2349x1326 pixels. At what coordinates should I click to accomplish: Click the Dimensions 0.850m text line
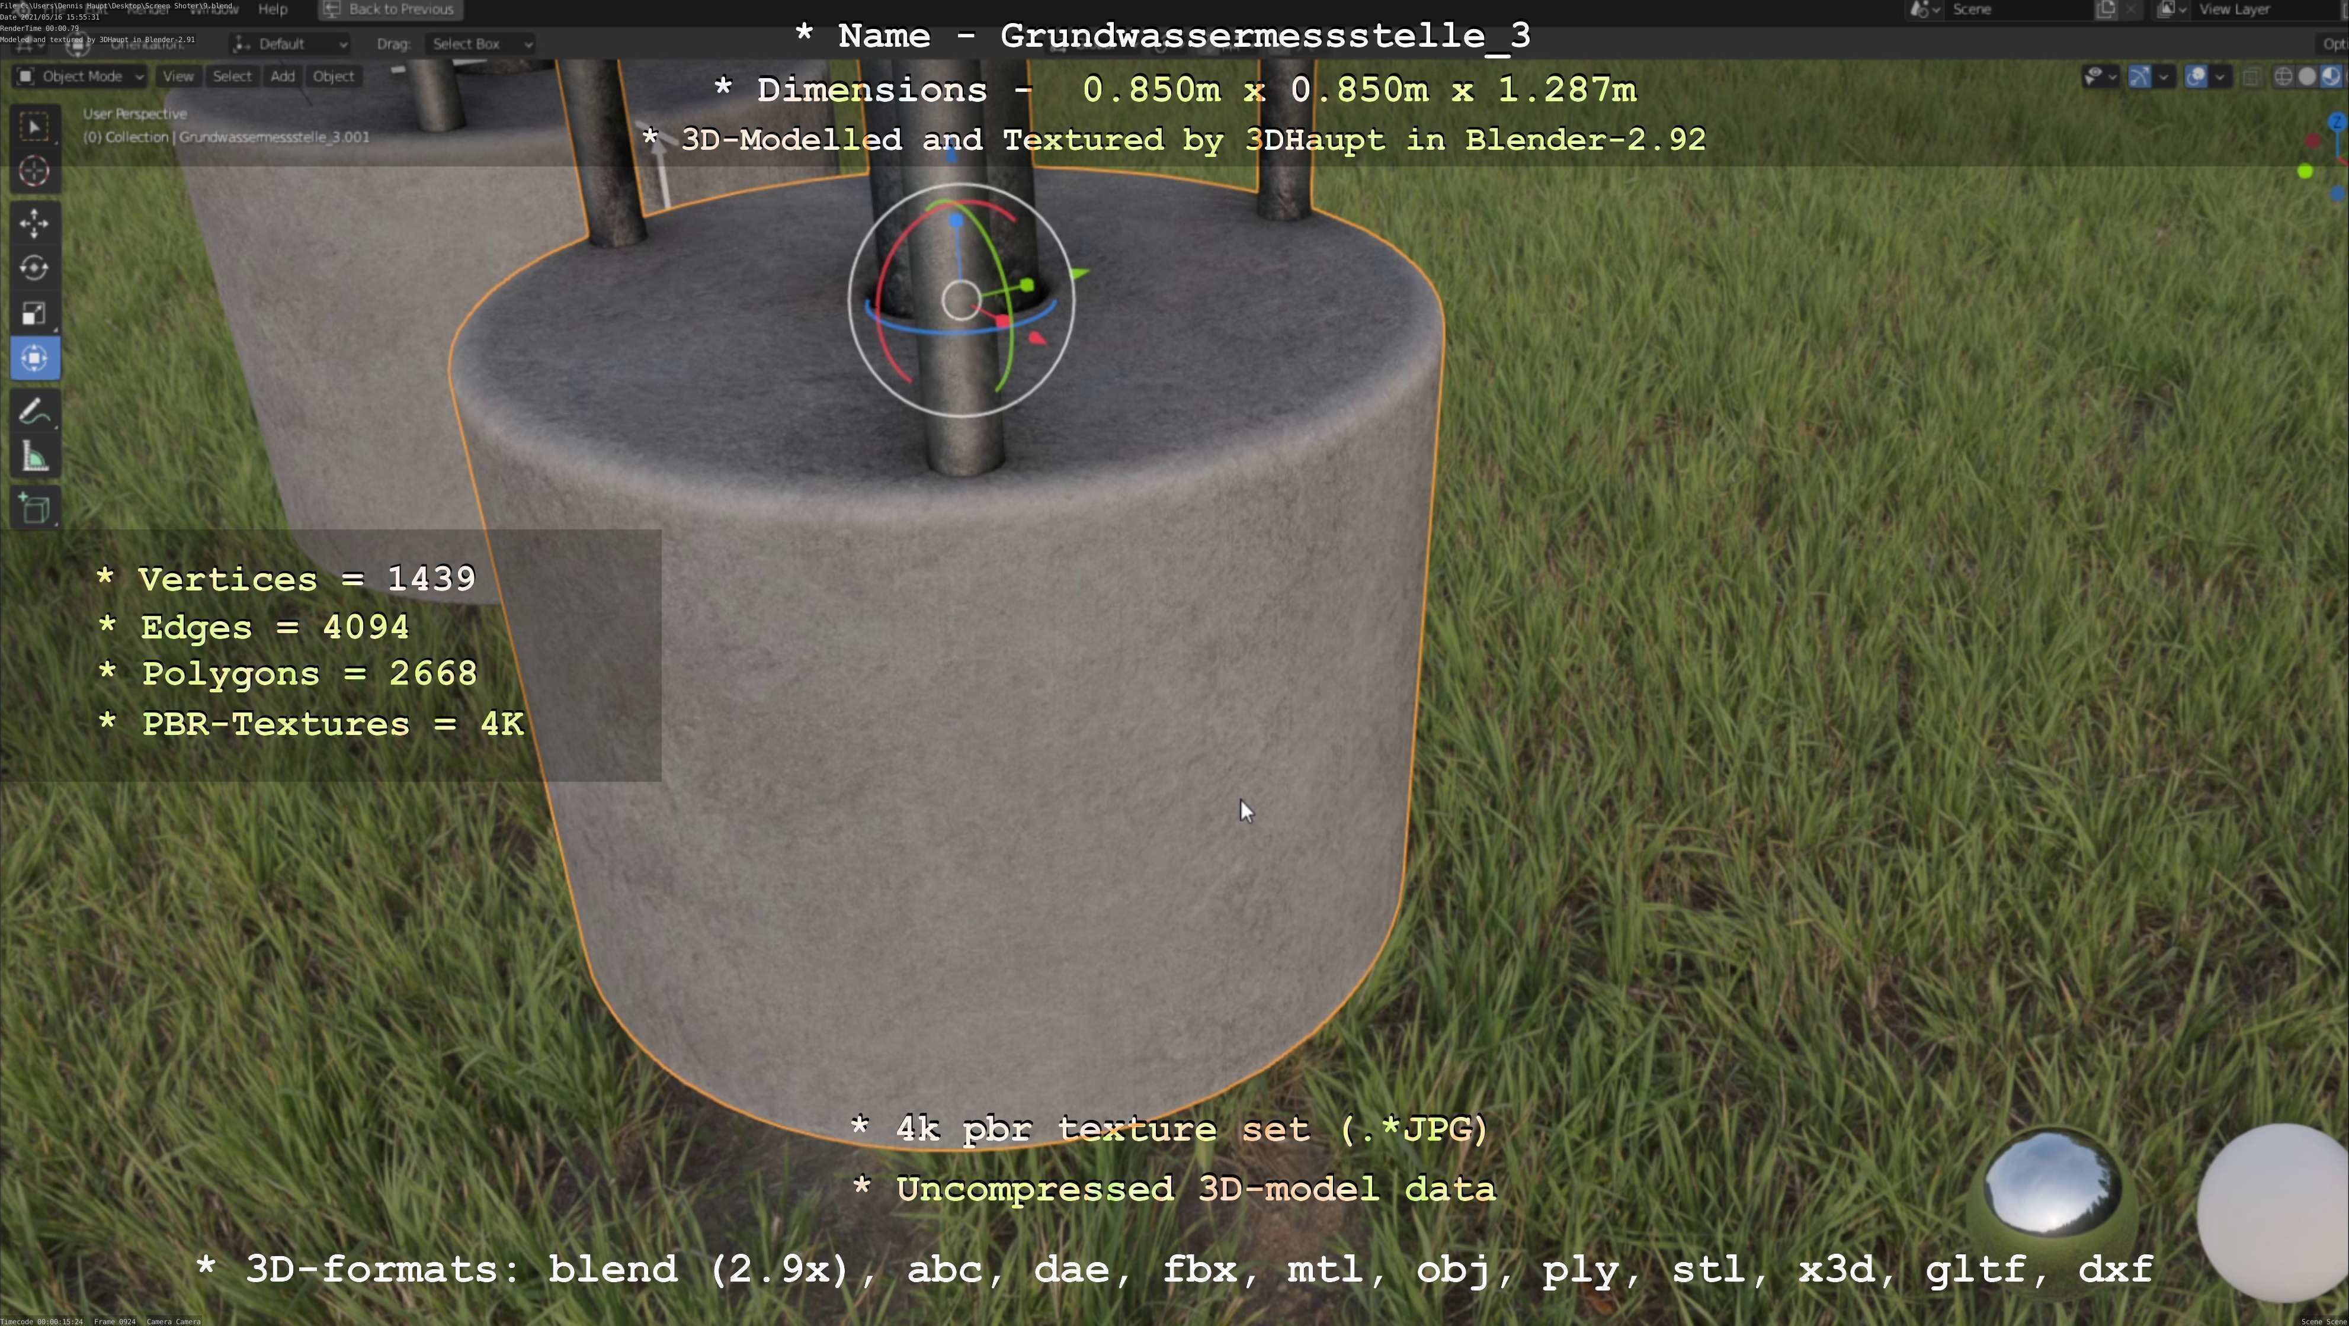click(x=1175, y=89)
